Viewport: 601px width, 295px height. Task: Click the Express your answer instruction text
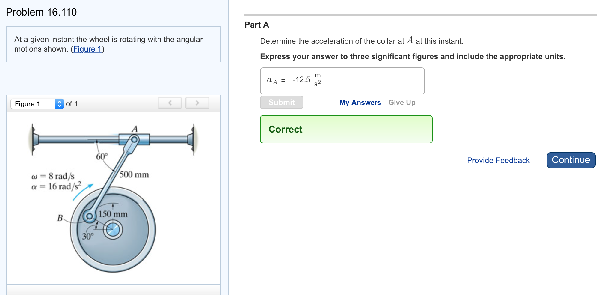point(412,56)
